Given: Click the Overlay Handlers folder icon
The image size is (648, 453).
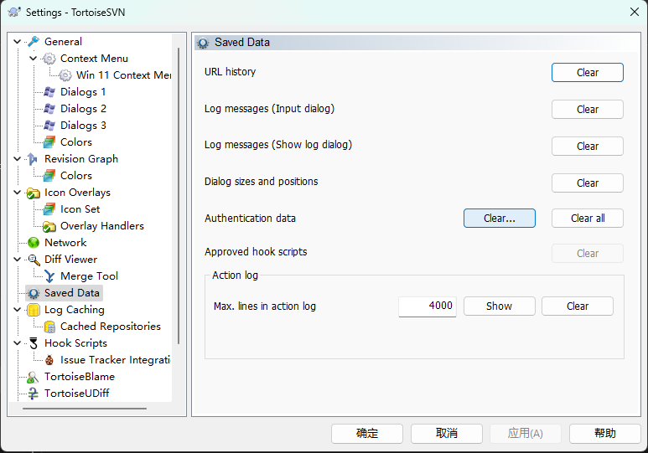Looking at the screenshot, I should click(49, 226).
